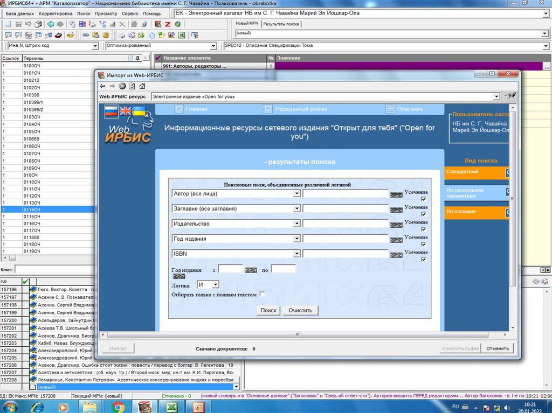Open ISBN search field dropdown
The width and height of the screenshot is (552, 413).
(297, 254)
